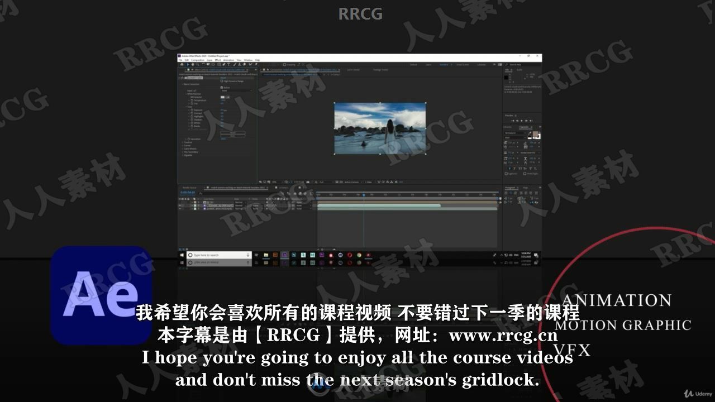Viewport: 715px width, 402px height.
Task: Click the Home icon in After Effects toolbar
Action: [x=182, y=64]
